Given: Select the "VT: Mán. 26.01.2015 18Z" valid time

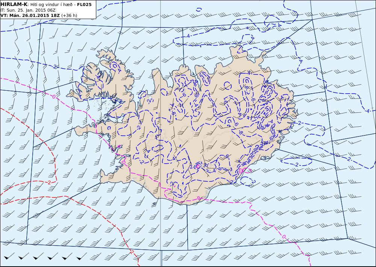Looking at the screenshot, I should tap(30, 15).
